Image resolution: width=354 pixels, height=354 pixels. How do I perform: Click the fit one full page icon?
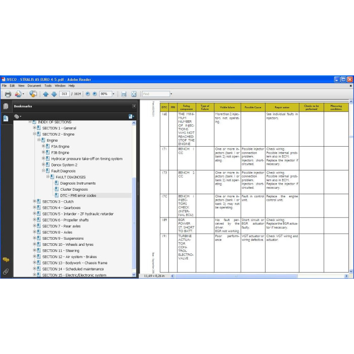point(134,94)
